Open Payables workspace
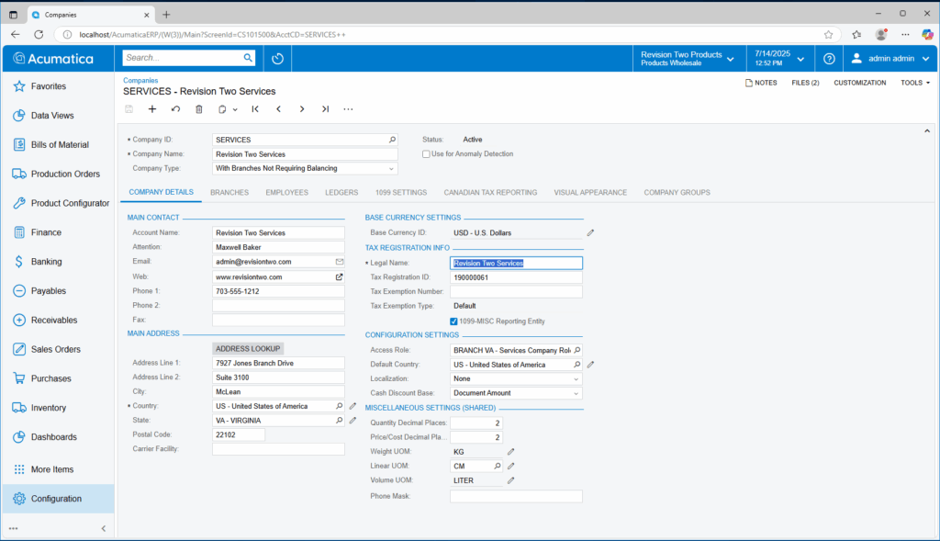Viewport: 940px width, 541px height. 49,291
